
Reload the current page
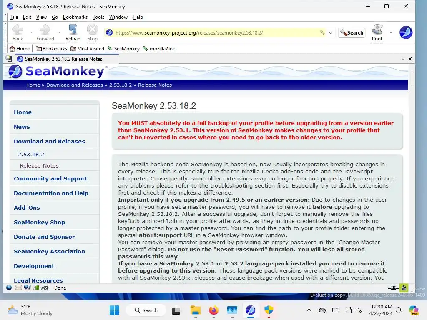73,32
